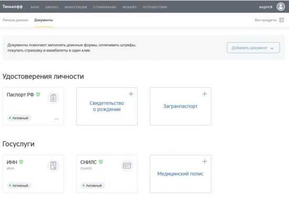The width and height of the screenshot is (289, 199).
Task: Open the Все продукты link
Action: click(x=265, y=20)
